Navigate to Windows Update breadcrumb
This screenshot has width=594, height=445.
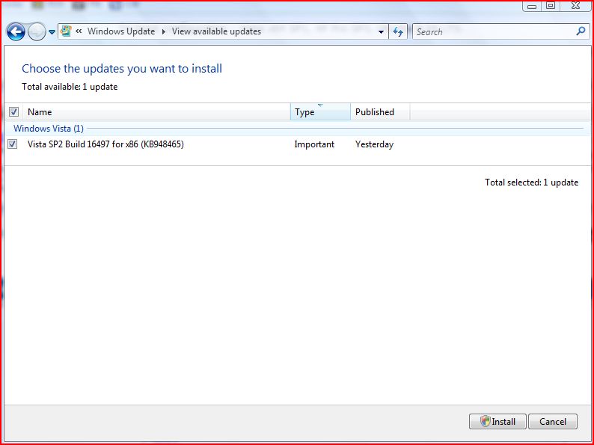(x=121, y=31)
